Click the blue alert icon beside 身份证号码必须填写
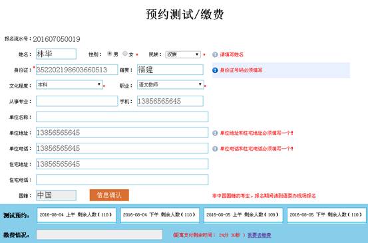Screen dimensions: 368x243 (x=215, y=70)
